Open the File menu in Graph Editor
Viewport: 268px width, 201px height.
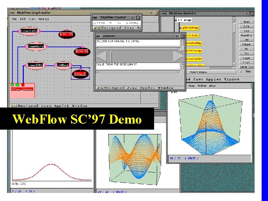point(14,19)
